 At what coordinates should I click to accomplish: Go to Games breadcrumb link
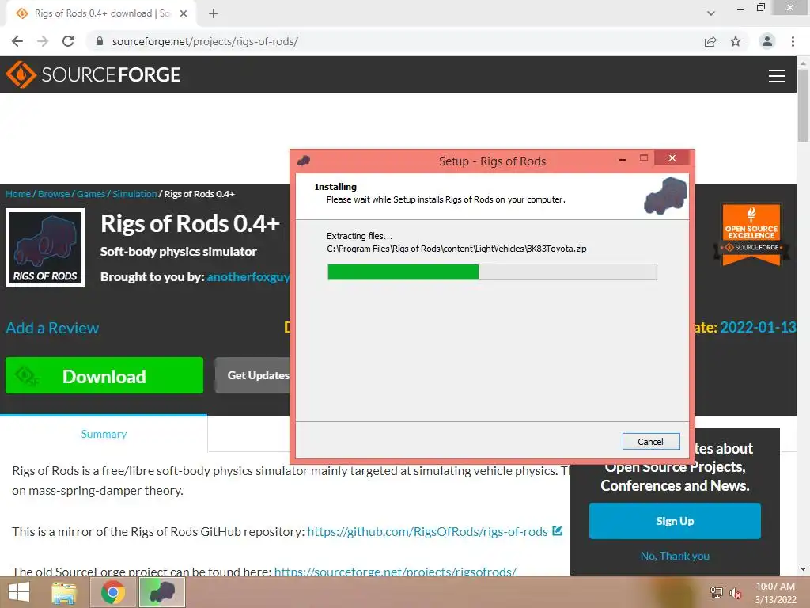(x=91, y=194)
